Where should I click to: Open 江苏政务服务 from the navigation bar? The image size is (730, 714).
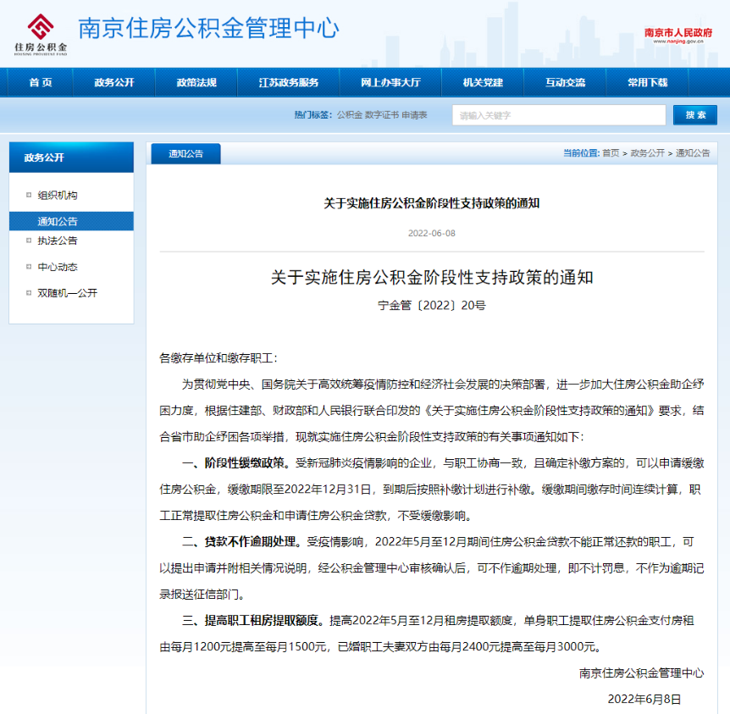coord(289,83)
